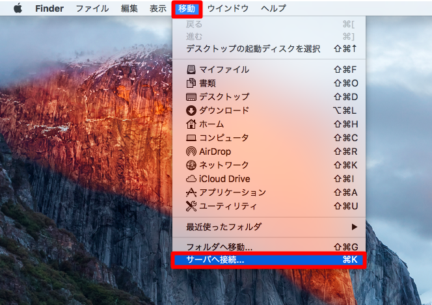Click the ⇧⌘U shortcut in ユーティリティ row
This screenshot has width=432, height=305.
tap(345, 206)
